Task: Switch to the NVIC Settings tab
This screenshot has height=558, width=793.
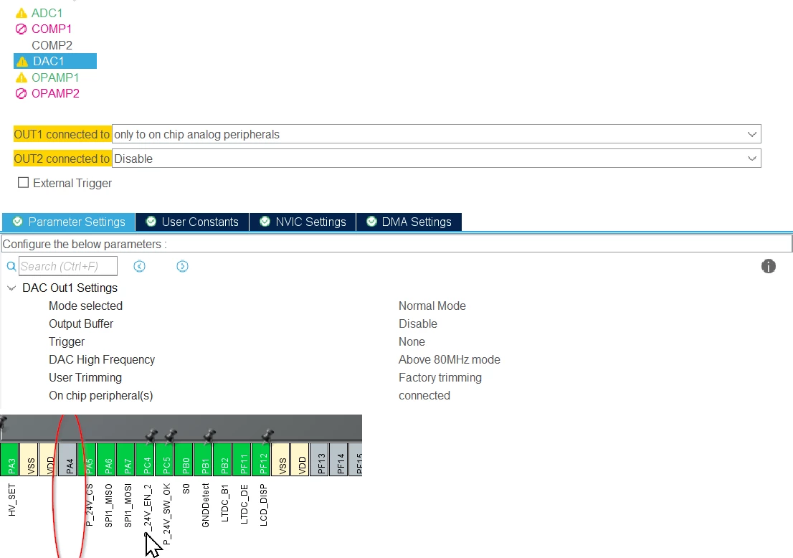Action: tap(303, 222)
